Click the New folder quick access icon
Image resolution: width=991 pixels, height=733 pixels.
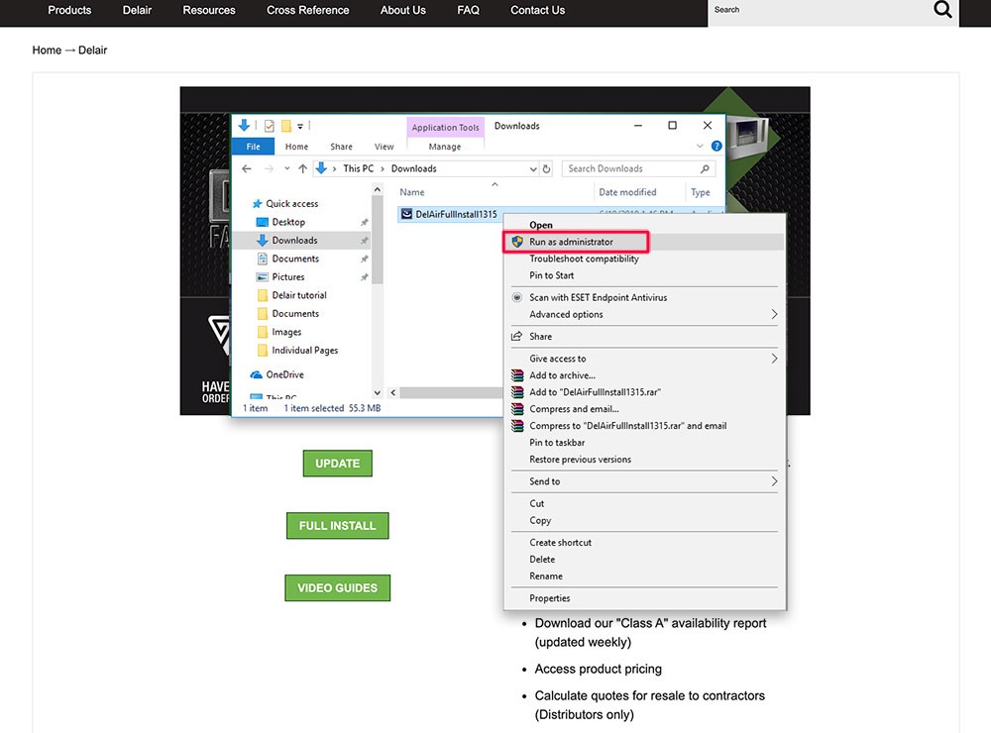coord(285,126)
